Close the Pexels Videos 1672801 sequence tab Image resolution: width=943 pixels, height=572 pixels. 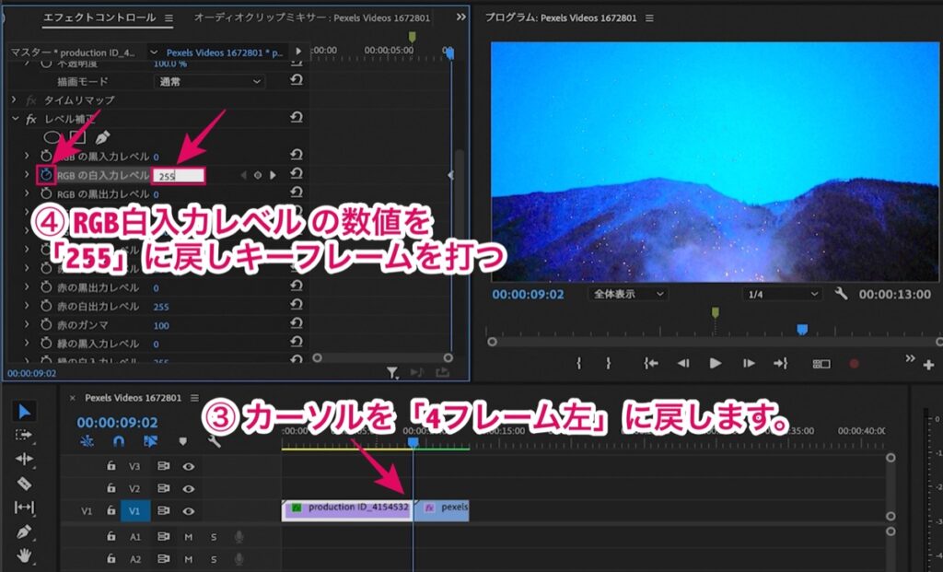73,398
